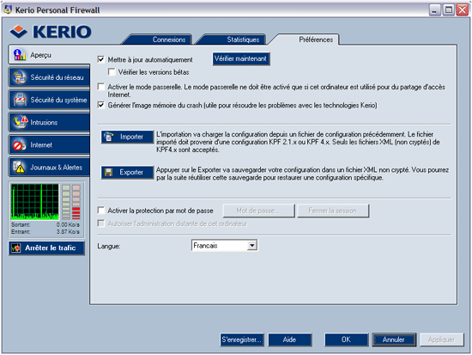
Task: Click the Kerio Personal Firewall title text
Action: pos(57,10)
